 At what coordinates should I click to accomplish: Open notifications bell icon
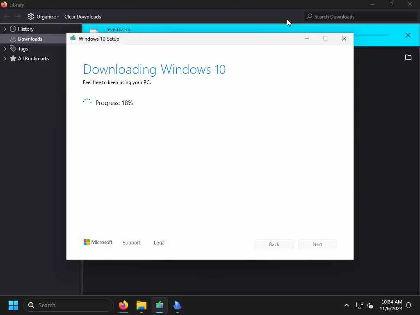tap(409, 305)
